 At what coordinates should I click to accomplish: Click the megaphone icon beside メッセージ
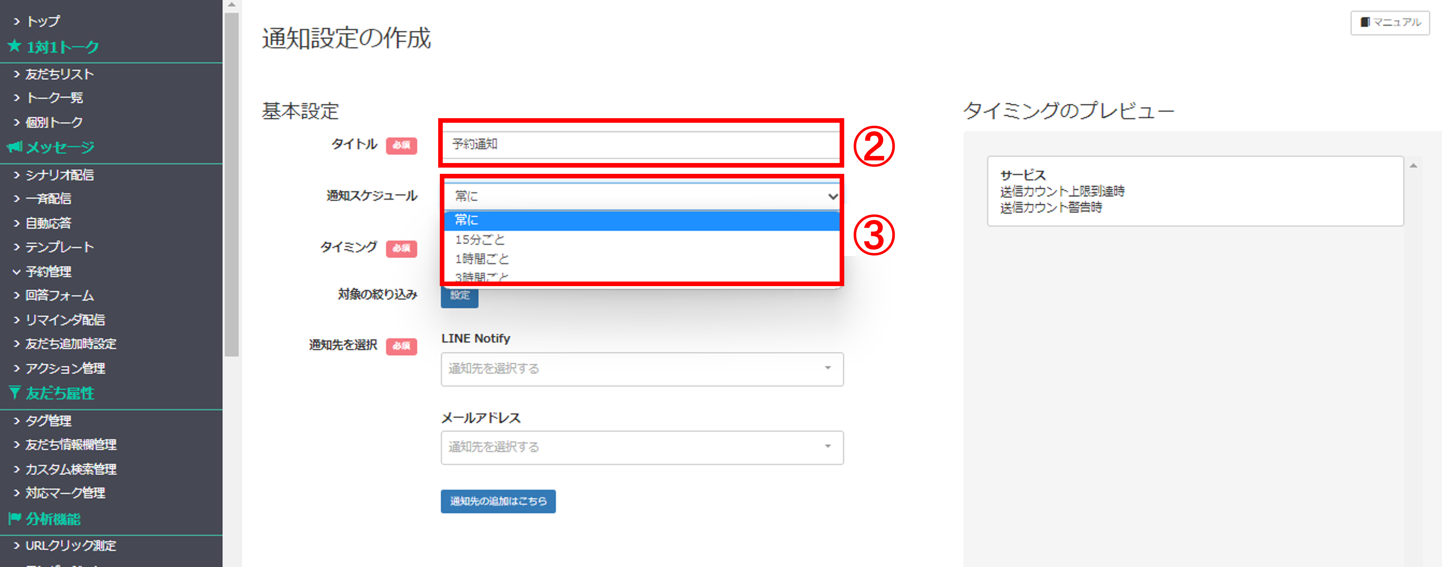tap(14, 147)
